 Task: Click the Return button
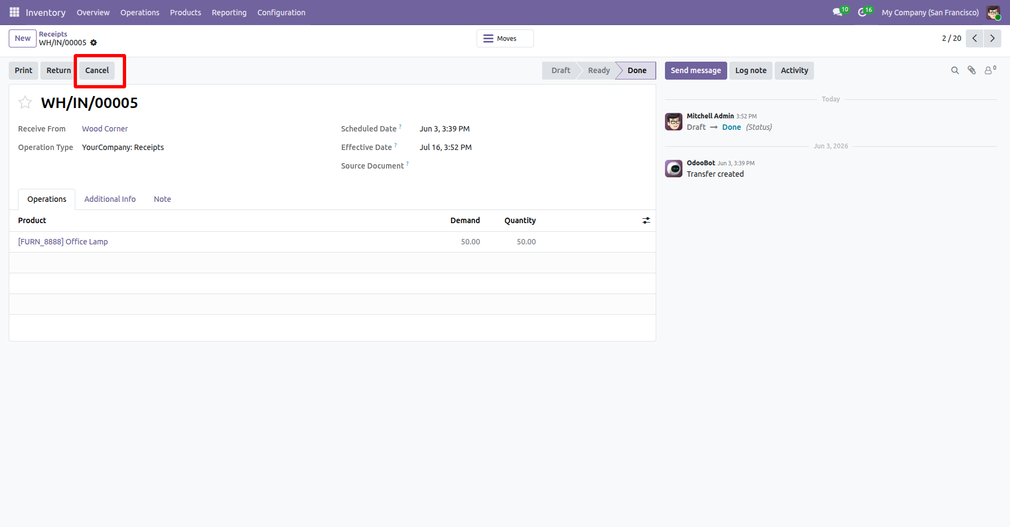[x=58, y=70]
